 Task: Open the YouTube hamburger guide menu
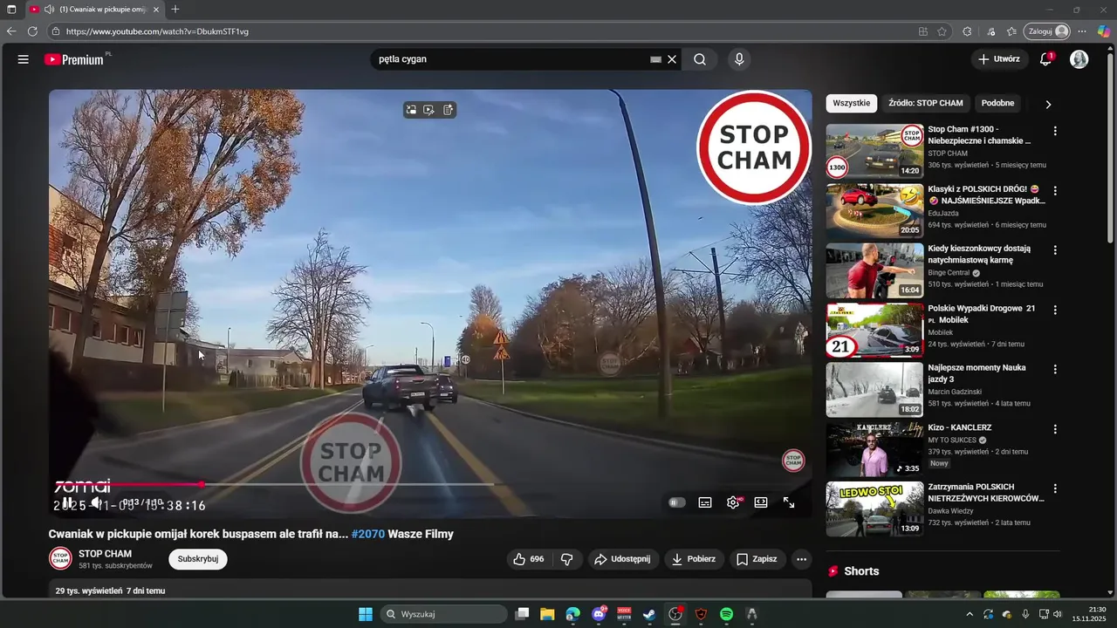(24, 59)
